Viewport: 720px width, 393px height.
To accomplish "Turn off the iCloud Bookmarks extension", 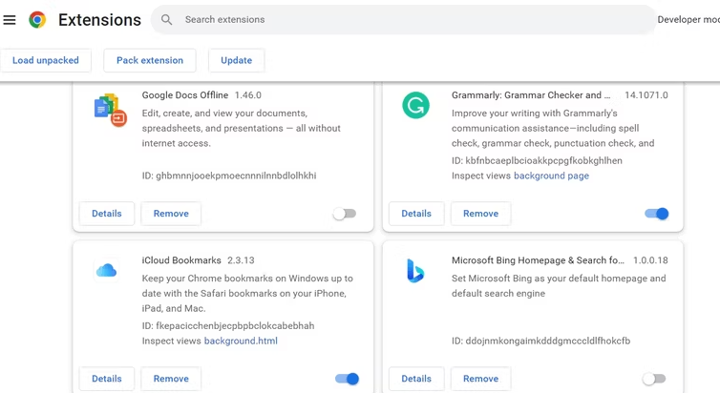I will [347, 379].
